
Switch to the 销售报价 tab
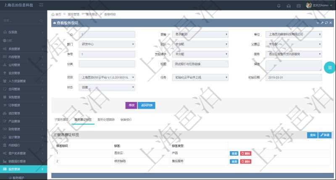tap(126, 120)
